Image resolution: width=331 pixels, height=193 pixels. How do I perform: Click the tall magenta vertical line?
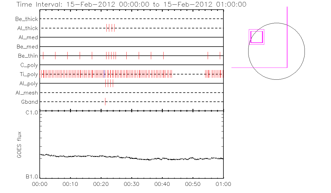pyautogui.click(x=287, y=36)
